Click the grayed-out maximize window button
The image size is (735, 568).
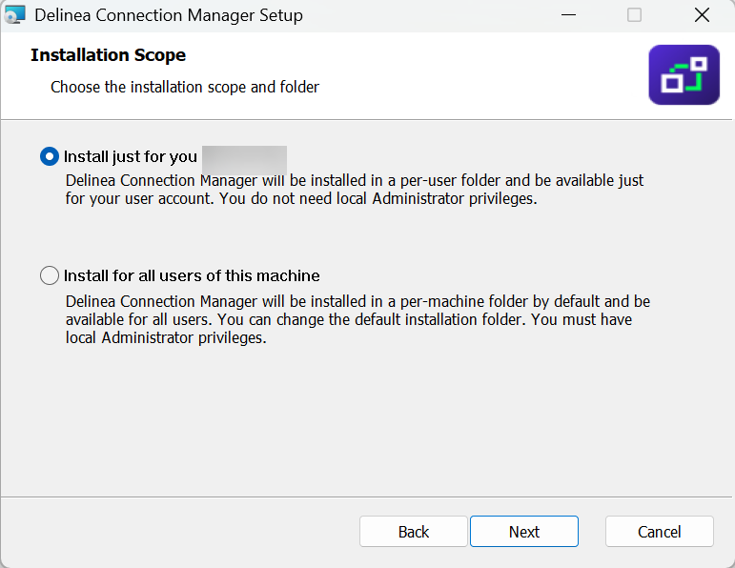[634, 15]
